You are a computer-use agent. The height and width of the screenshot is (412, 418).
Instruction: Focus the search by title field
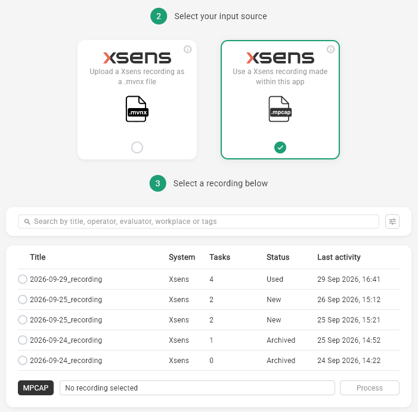[199, 222]
